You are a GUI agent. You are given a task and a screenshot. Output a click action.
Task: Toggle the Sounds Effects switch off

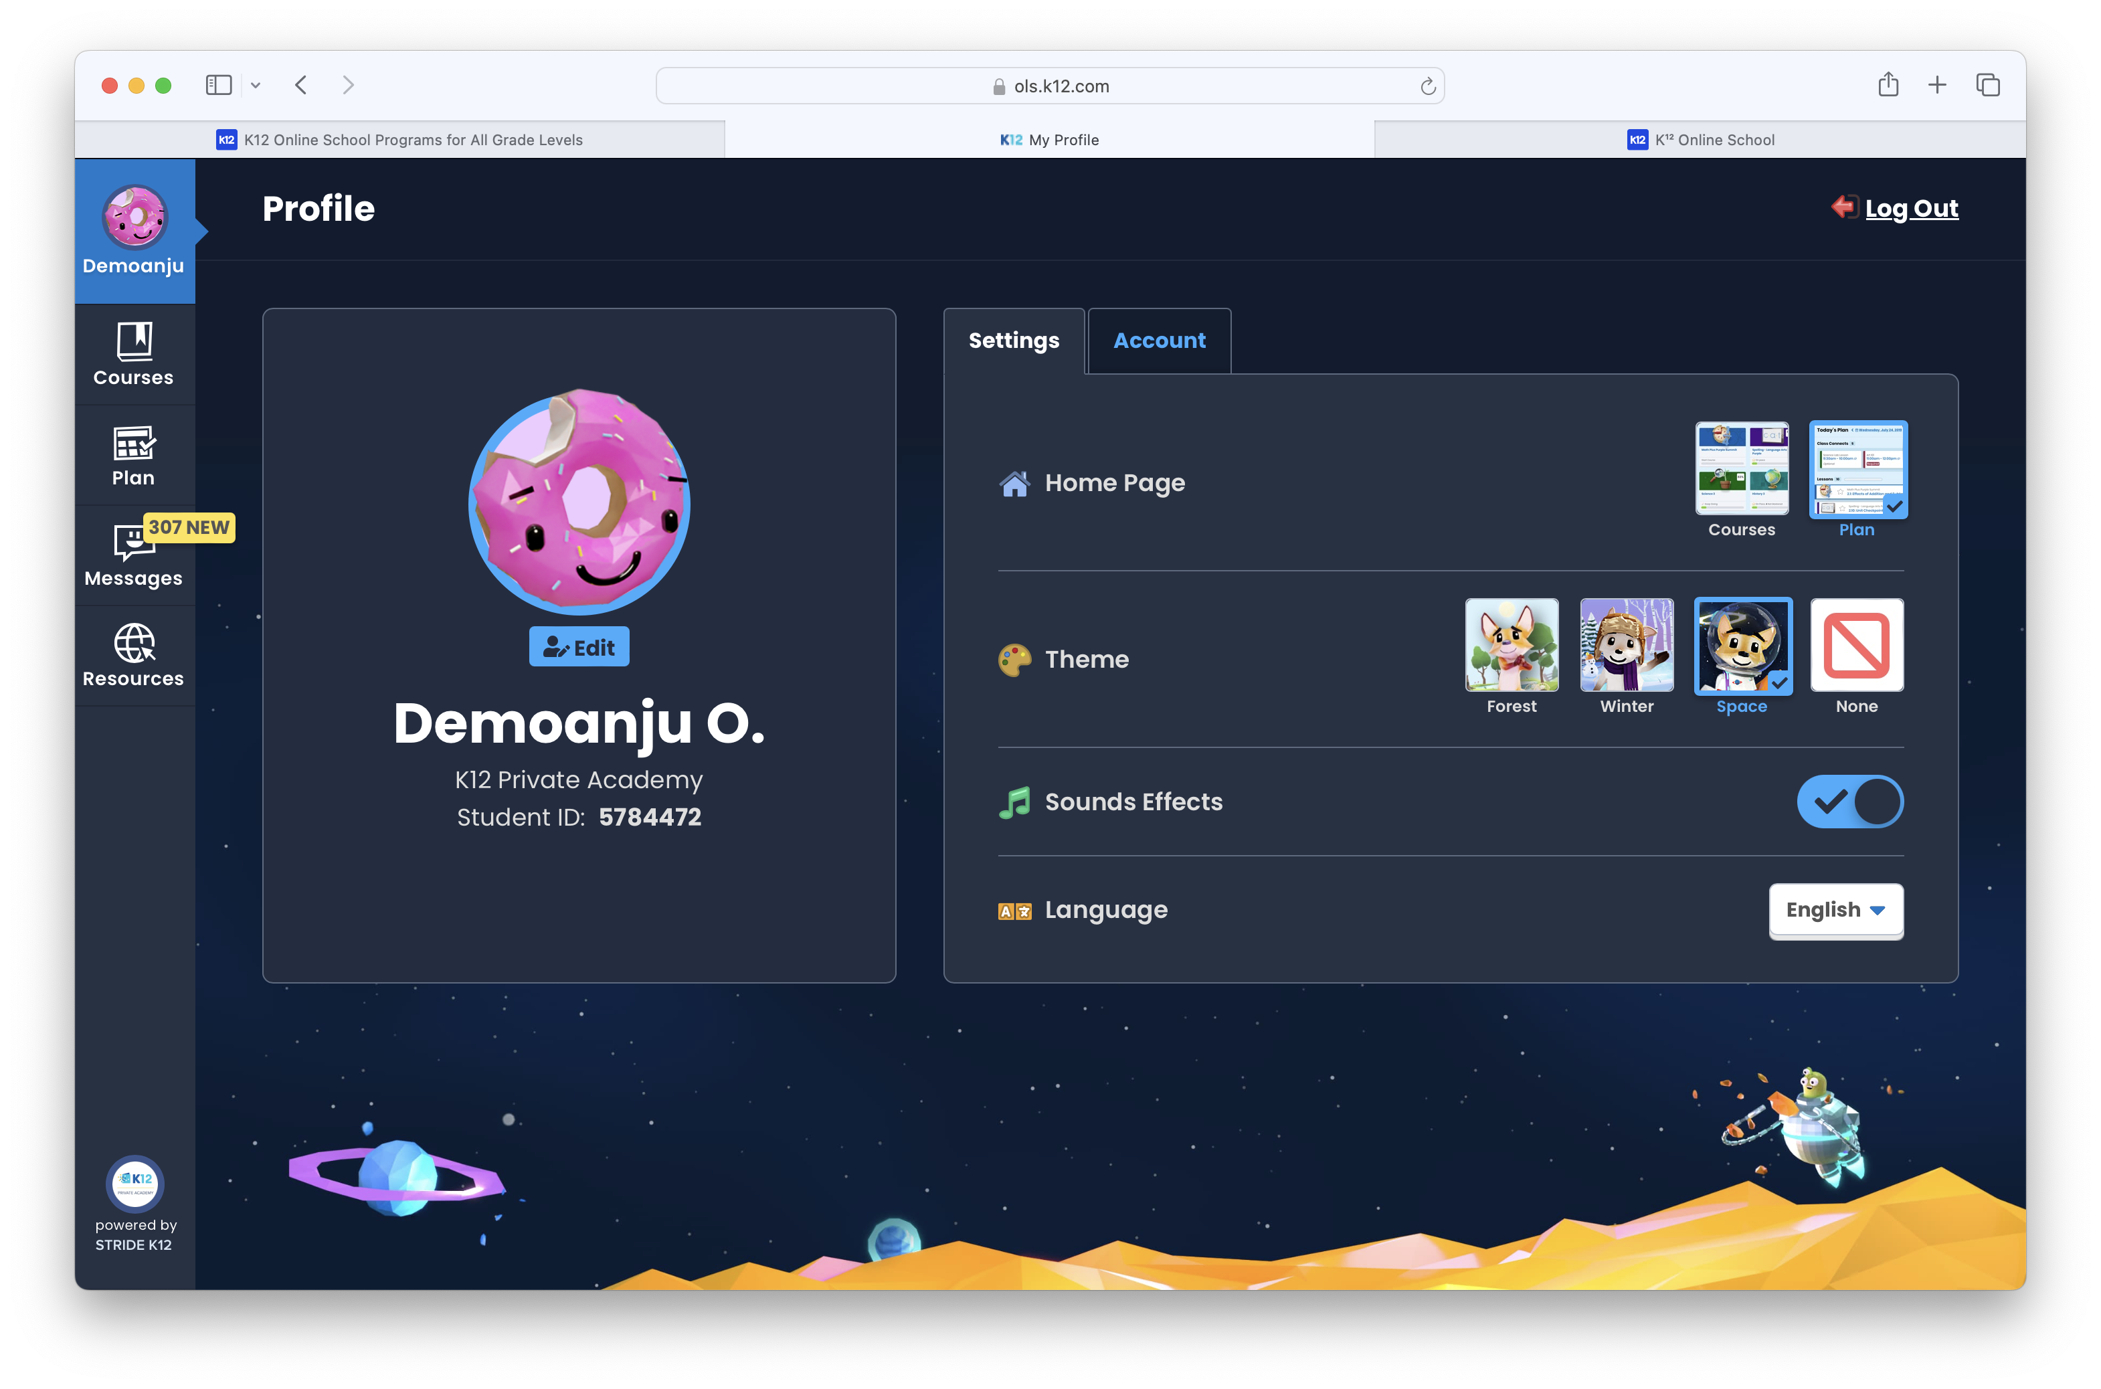click(1849, 802)
